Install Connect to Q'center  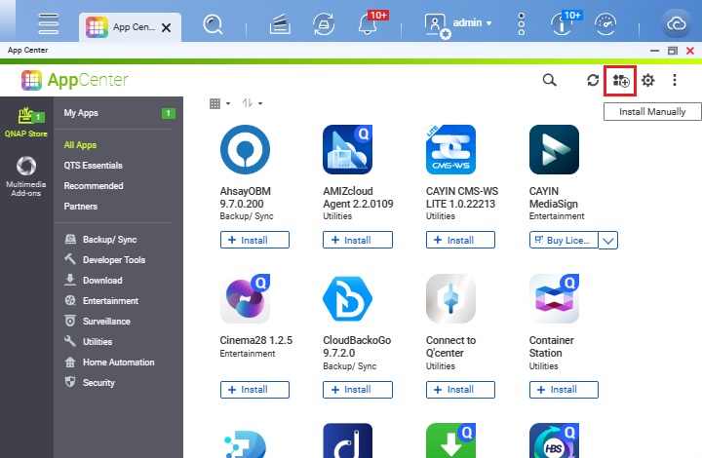(460, 390)
